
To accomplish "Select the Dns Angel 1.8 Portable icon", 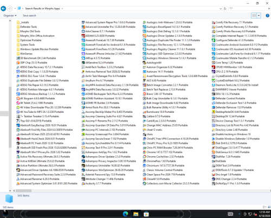I will point(214,175).
